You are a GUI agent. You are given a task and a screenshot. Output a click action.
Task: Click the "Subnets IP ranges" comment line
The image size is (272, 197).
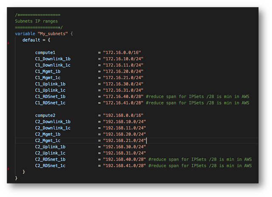pyautogui.click(x=36, y=20)
